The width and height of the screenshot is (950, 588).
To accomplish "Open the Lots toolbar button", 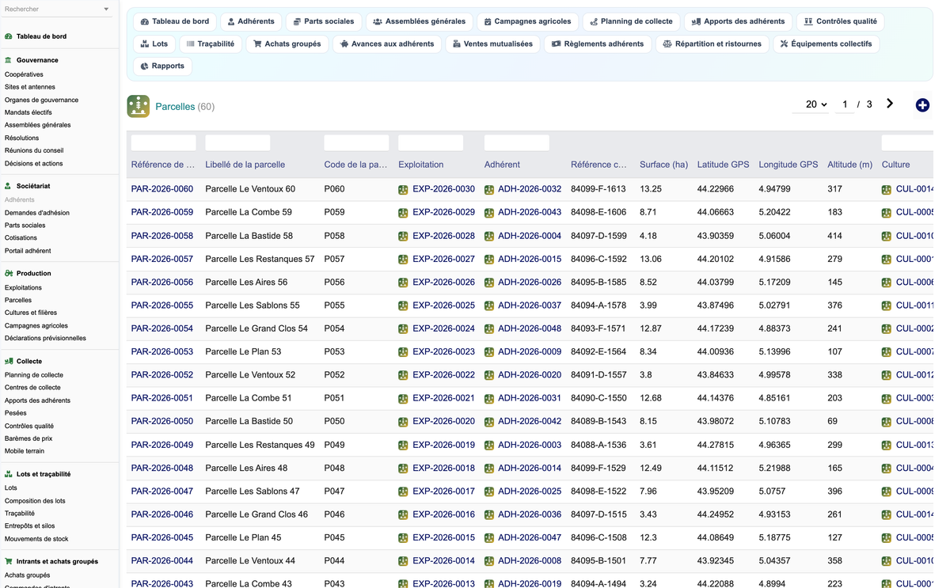I will point(154,44).
